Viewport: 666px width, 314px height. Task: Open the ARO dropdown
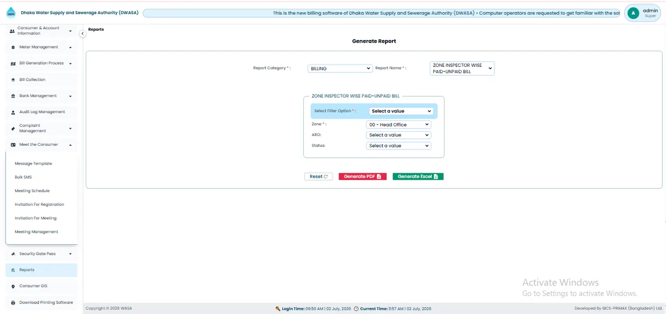(399, 135)
